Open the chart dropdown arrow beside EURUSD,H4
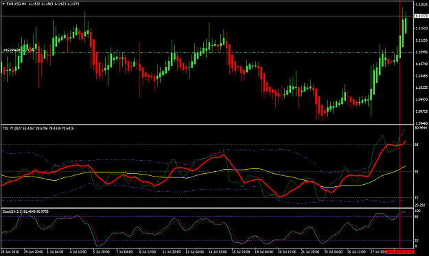The image size is (429, 256). [3, 4]
